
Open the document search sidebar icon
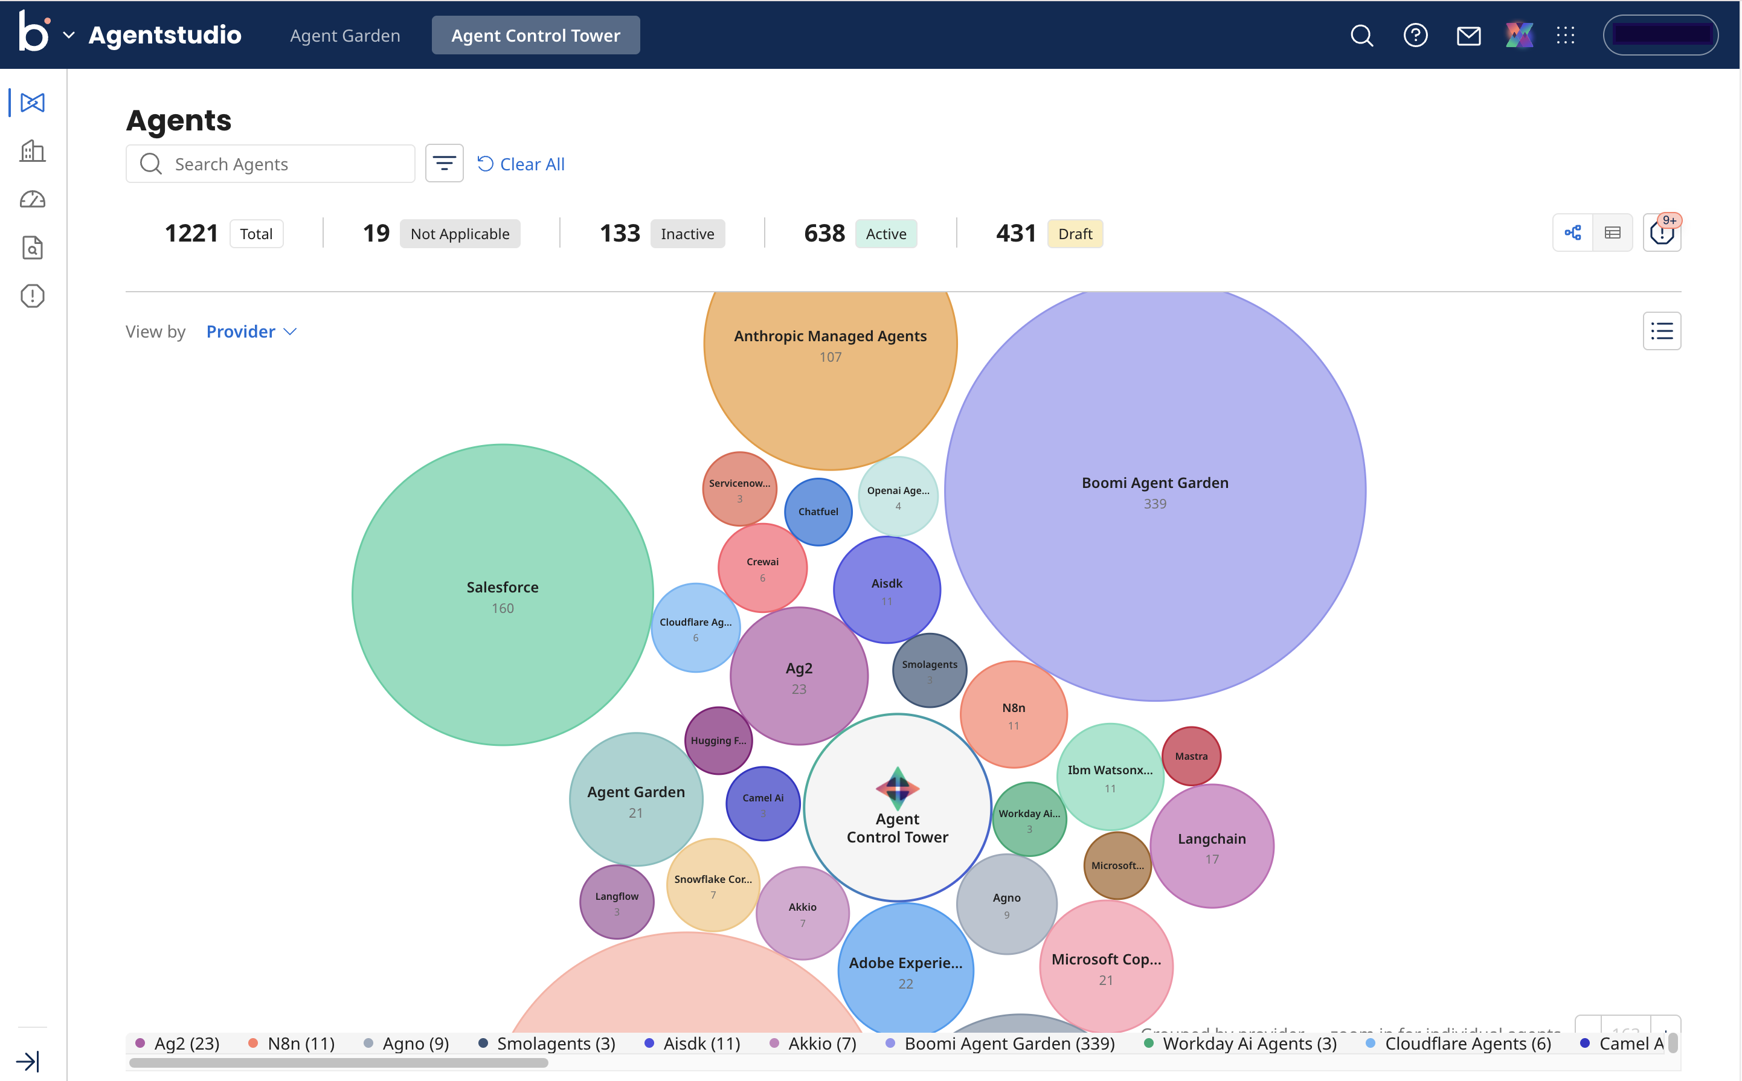pos(32,248)
